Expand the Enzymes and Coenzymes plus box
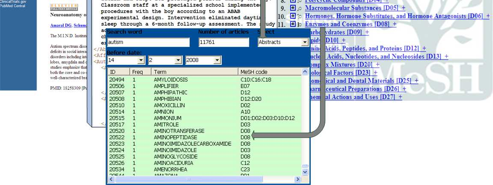493x185 pixels. click(293, 24)
